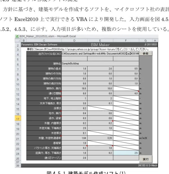The height and width of the screenshot is (174, 169).
Task: Click the 通り芯マージン value 2.0
Action: (74, 158)
